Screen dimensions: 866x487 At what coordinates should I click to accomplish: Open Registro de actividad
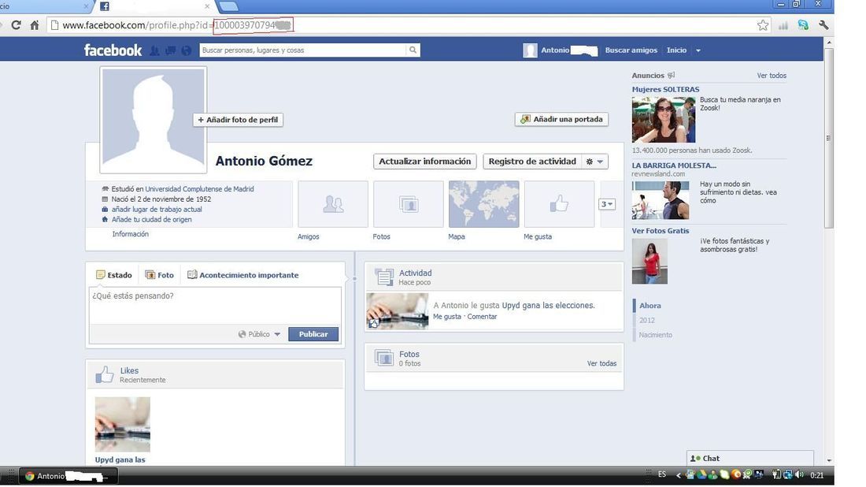coord(532,162)
